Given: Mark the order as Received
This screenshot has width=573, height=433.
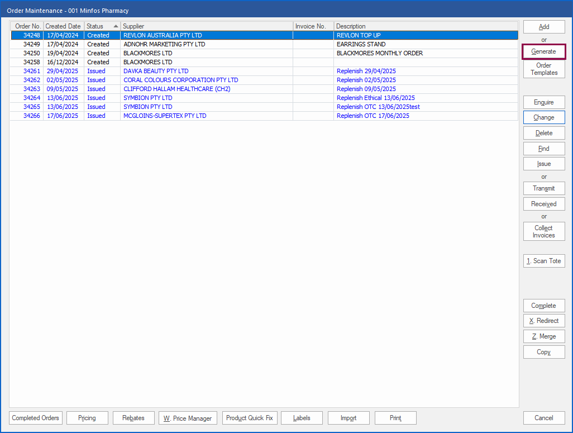Looking at the screenshot, I should 544,204.
